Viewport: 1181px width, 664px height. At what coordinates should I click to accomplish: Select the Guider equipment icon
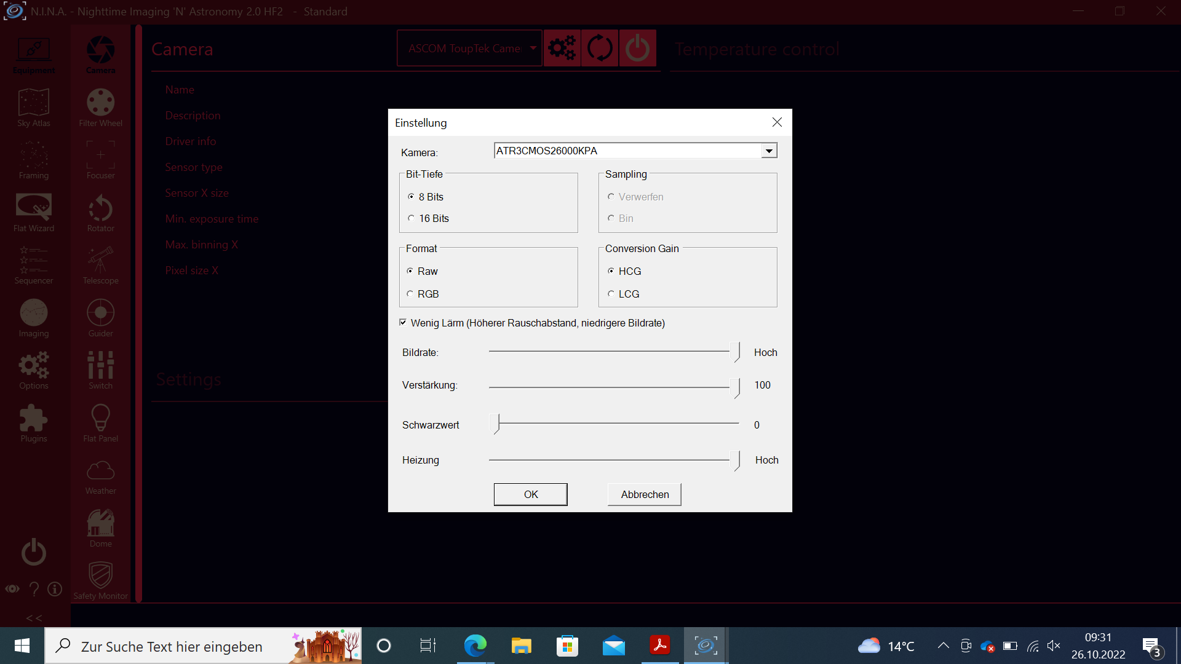point(101,318)
